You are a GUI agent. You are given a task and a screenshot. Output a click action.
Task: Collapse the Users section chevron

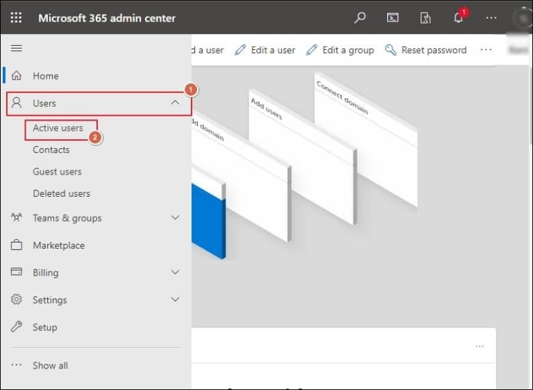coord(175,103)
